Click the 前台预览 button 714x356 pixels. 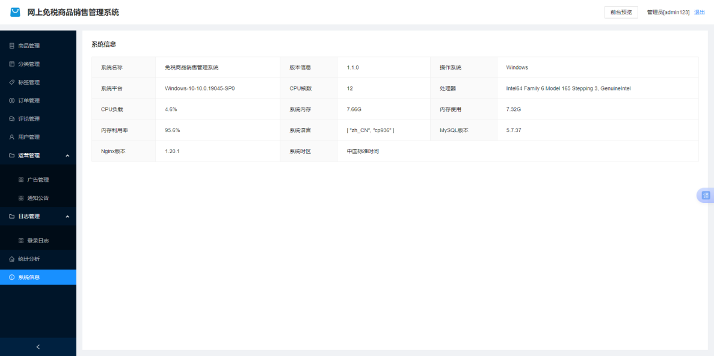(621, 12)
